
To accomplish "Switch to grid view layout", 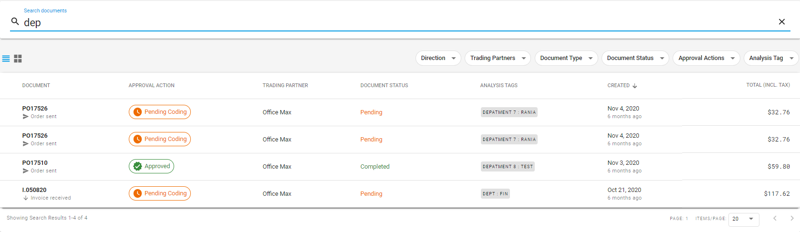I will (x=18, y=59).
